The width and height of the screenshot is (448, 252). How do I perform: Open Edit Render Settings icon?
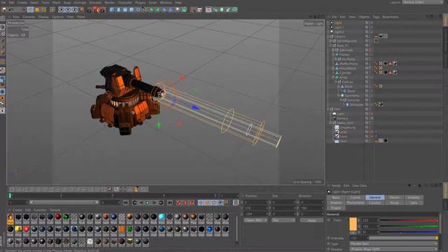103,10
